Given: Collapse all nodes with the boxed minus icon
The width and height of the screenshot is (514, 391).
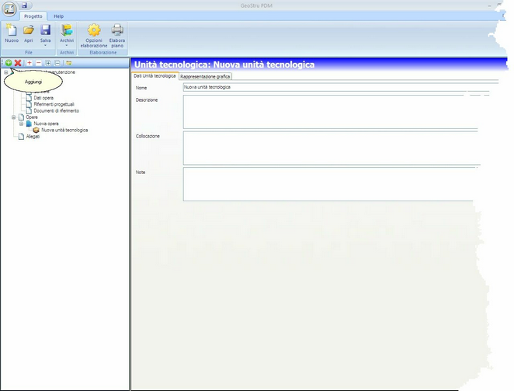Looking at the screenshot, I should click(57, 63).
